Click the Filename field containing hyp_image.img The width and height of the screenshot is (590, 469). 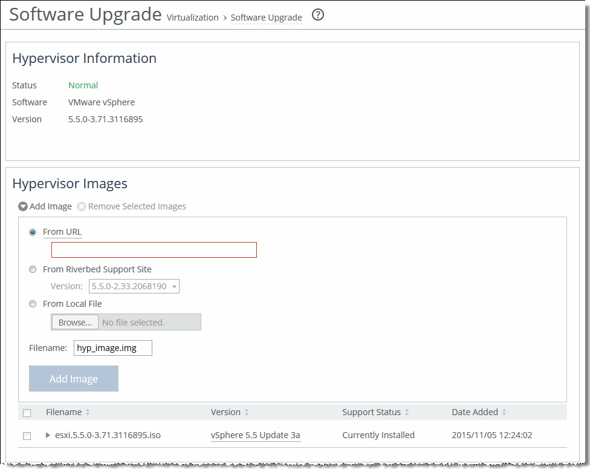click(x=112, y=347)
